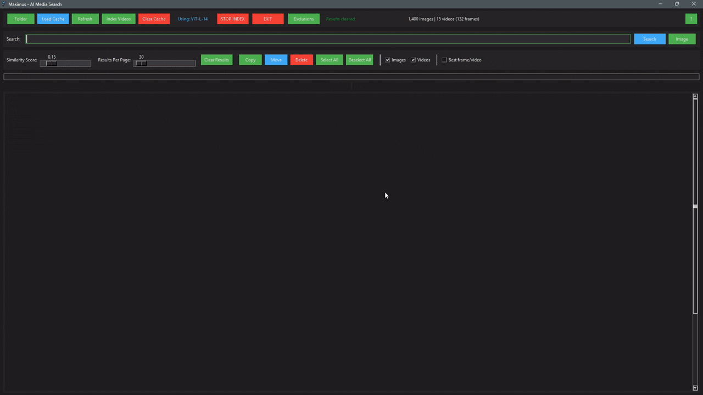The image size is (703, 395).
Task: Refresh the media index
Action: pyautogui.click(x=85, y=19)
